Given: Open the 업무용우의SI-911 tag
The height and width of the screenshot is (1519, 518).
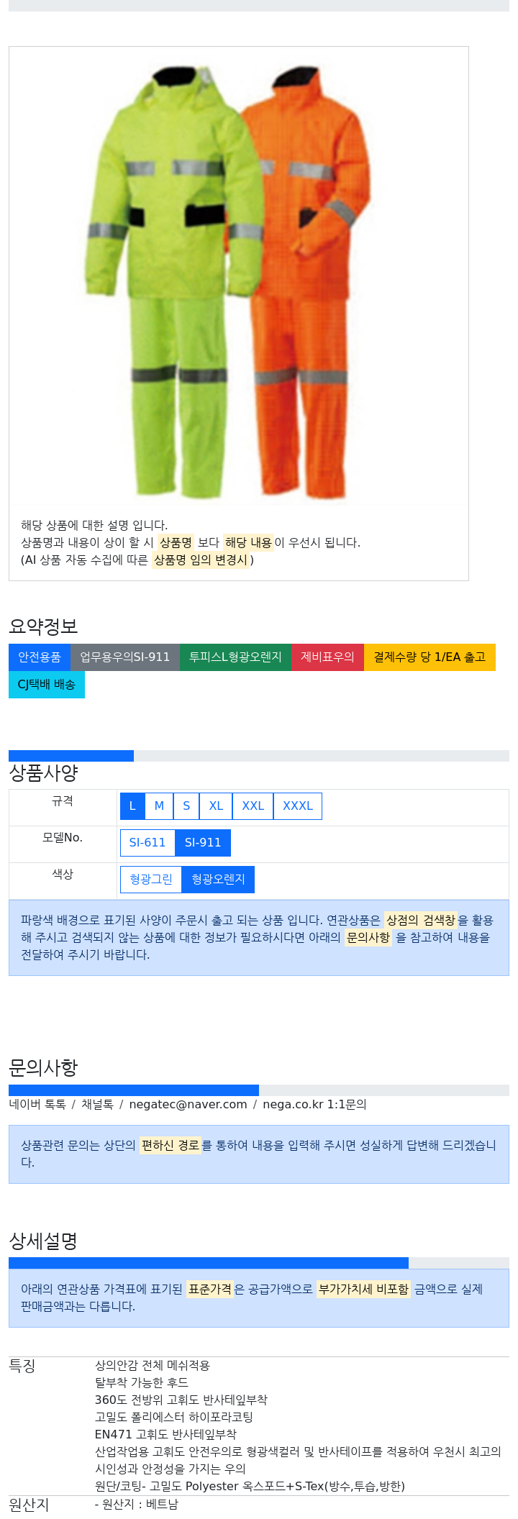Looking at the screenshot, I should [x=125, y=657].
